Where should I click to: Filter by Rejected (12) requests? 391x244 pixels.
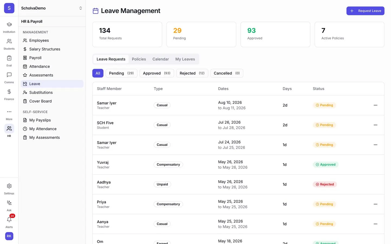tap(192, 73)
